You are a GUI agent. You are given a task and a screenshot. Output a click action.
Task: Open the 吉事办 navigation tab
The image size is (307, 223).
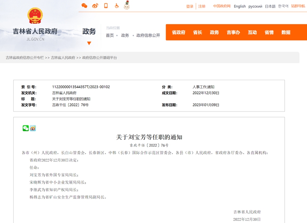pos(233,33)
